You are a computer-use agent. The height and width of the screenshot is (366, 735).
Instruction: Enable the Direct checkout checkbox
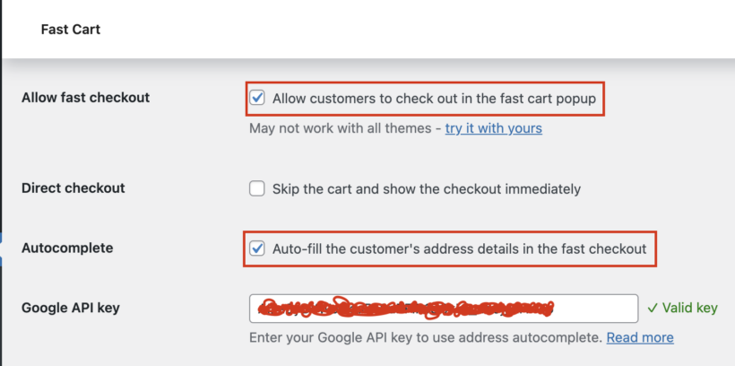point(257,189)
